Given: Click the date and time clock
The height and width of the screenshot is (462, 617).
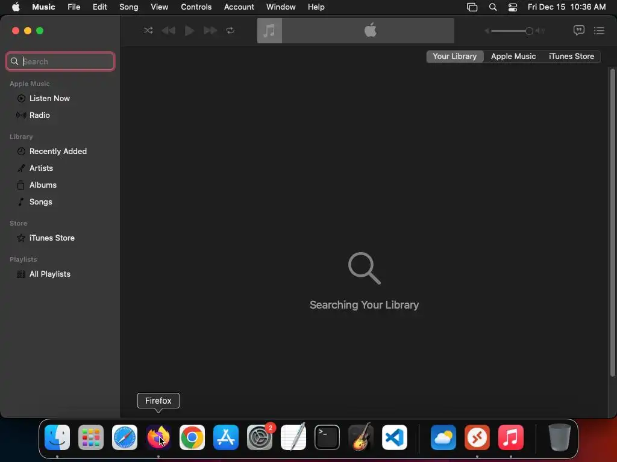Looking at the screenshot, I should (x=566, y=7).
